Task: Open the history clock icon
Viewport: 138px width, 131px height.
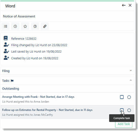Action: 15,26
